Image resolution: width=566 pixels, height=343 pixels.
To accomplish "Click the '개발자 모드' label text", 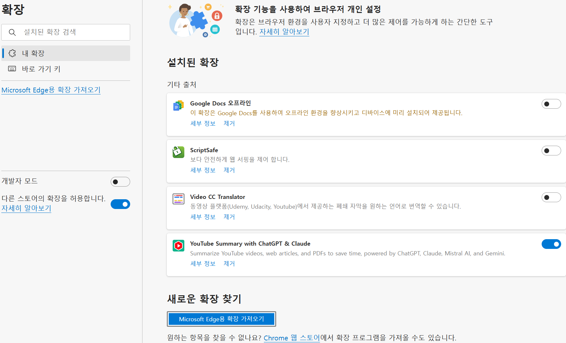I will pyautogui.click(x=19, y=181).
